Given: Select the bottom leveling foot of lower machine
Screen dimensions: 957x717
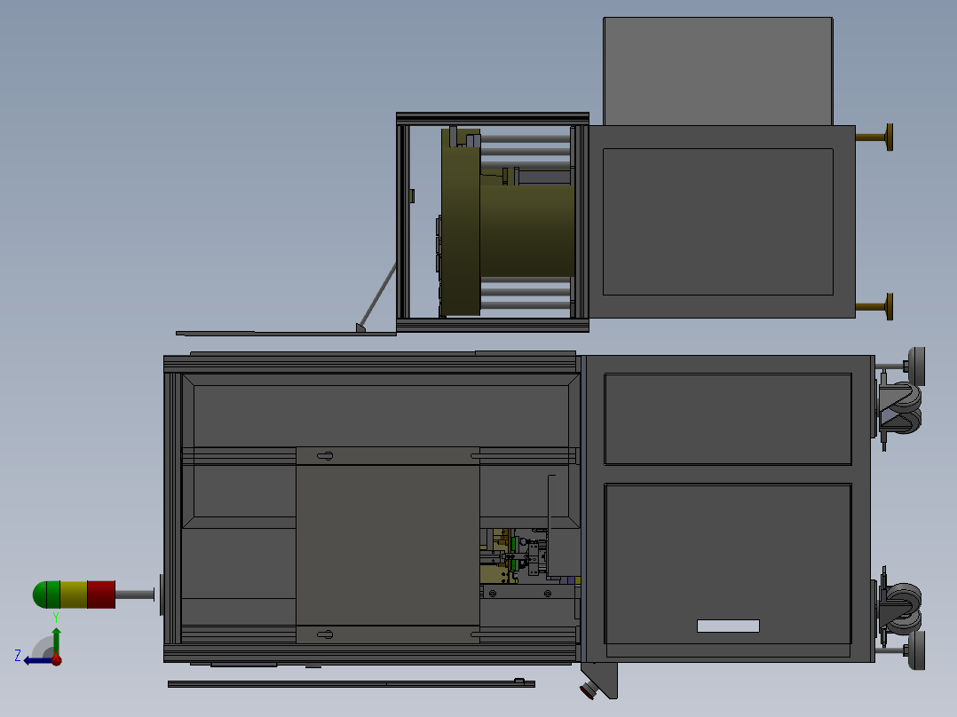Looking at the screenshot, I should [915, 650].
